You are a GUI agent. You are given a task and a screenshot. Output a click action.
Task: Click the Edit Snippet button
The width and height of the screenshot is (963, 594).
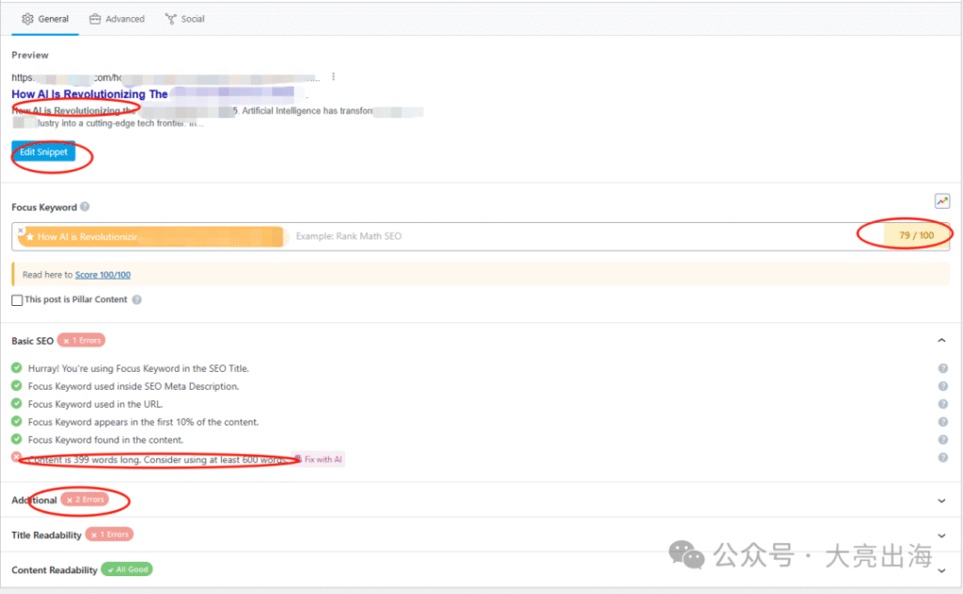[43, 153]
